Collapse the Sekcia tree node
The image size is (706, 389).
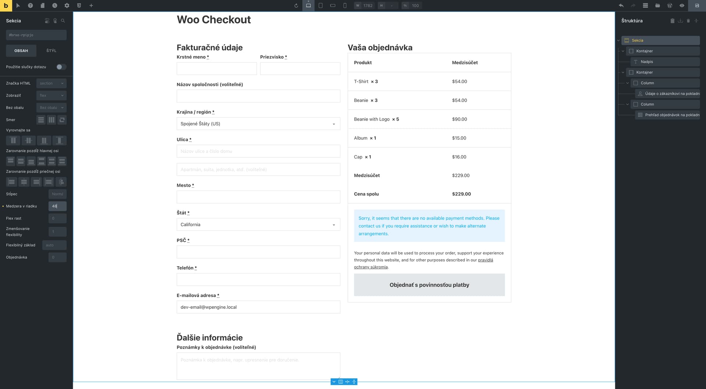click(x=618, y=40)
